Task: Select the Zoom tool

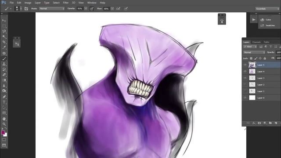Action: pyautogui.click(x=4, y=124)
